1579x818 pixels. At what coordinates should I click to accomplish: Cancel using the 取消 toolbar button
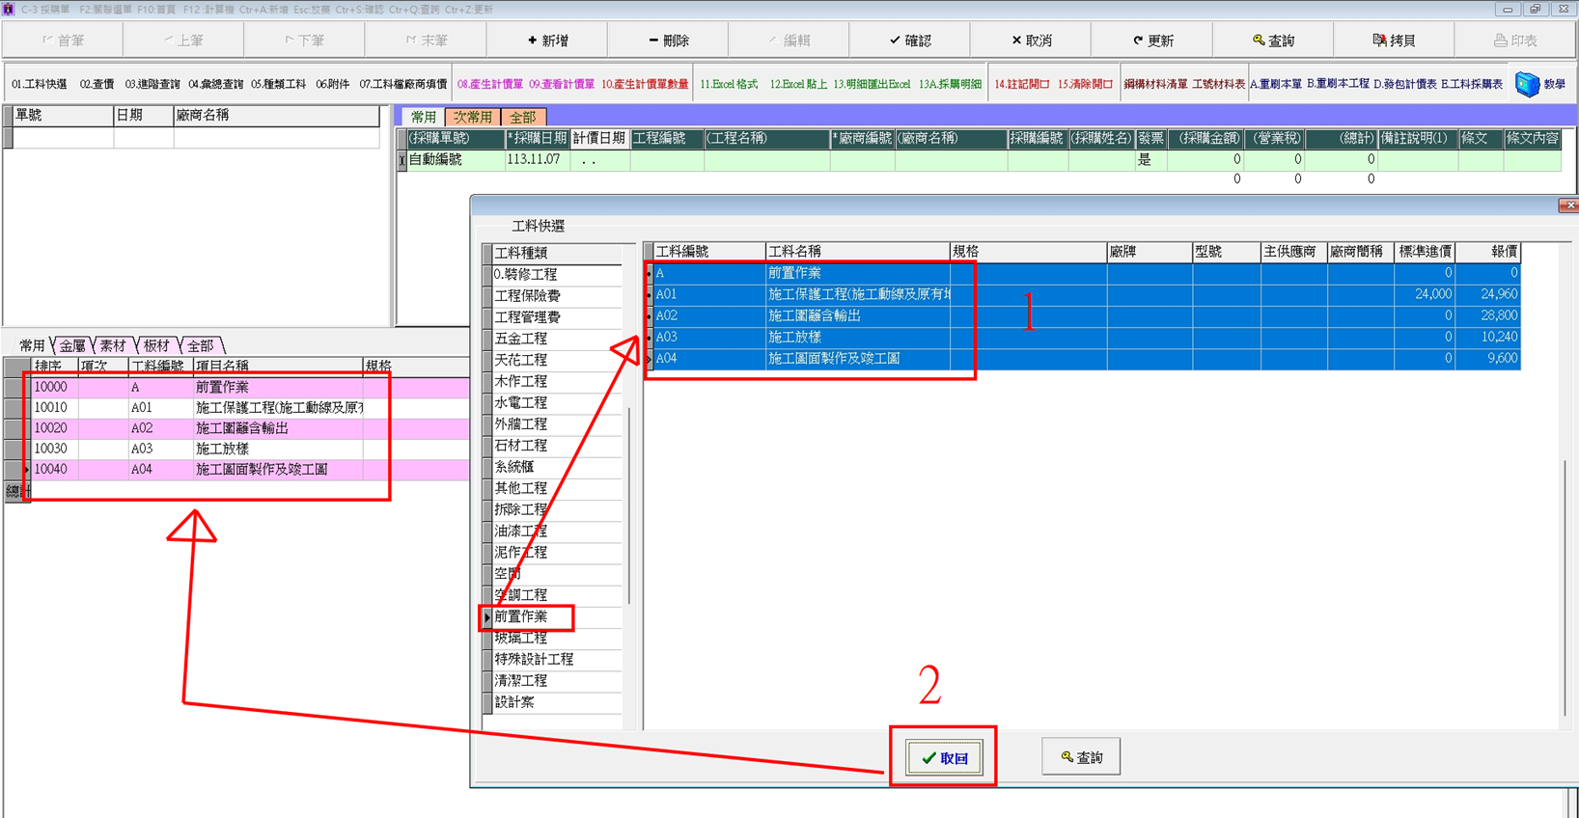[1032, 41]
